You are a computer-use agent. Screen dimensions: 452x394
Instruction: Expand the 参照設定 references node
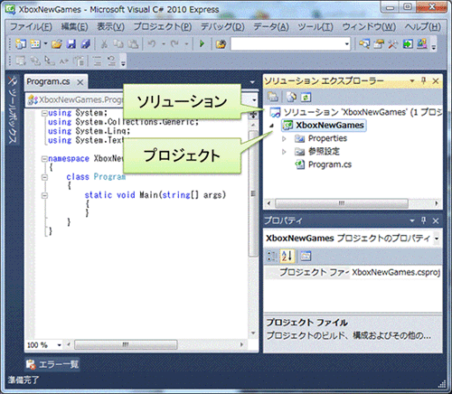pos(284,152)
